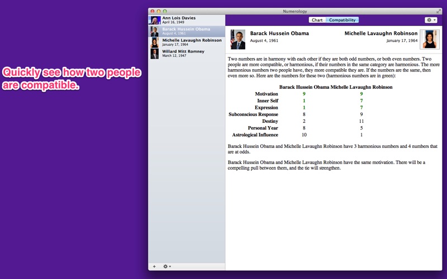Add a new person with plus button
Image resolution: width=447 pixels, height=279 pixels.
(154, 267)
